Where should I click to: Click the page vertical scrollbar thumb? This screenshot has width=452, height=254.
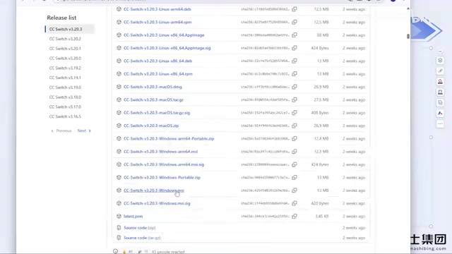pos(408,36)
